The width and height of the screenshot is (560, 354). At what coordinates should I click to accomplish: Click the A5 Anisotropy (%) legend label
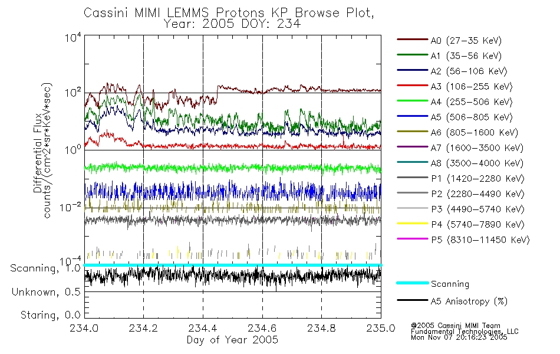coord(469,301)
